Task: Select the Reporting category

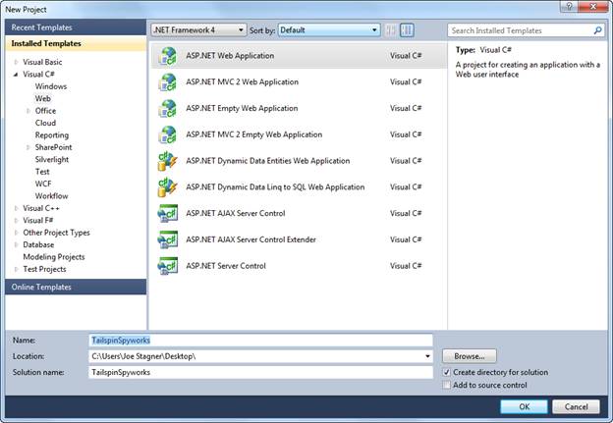Action: coord(52,135)
